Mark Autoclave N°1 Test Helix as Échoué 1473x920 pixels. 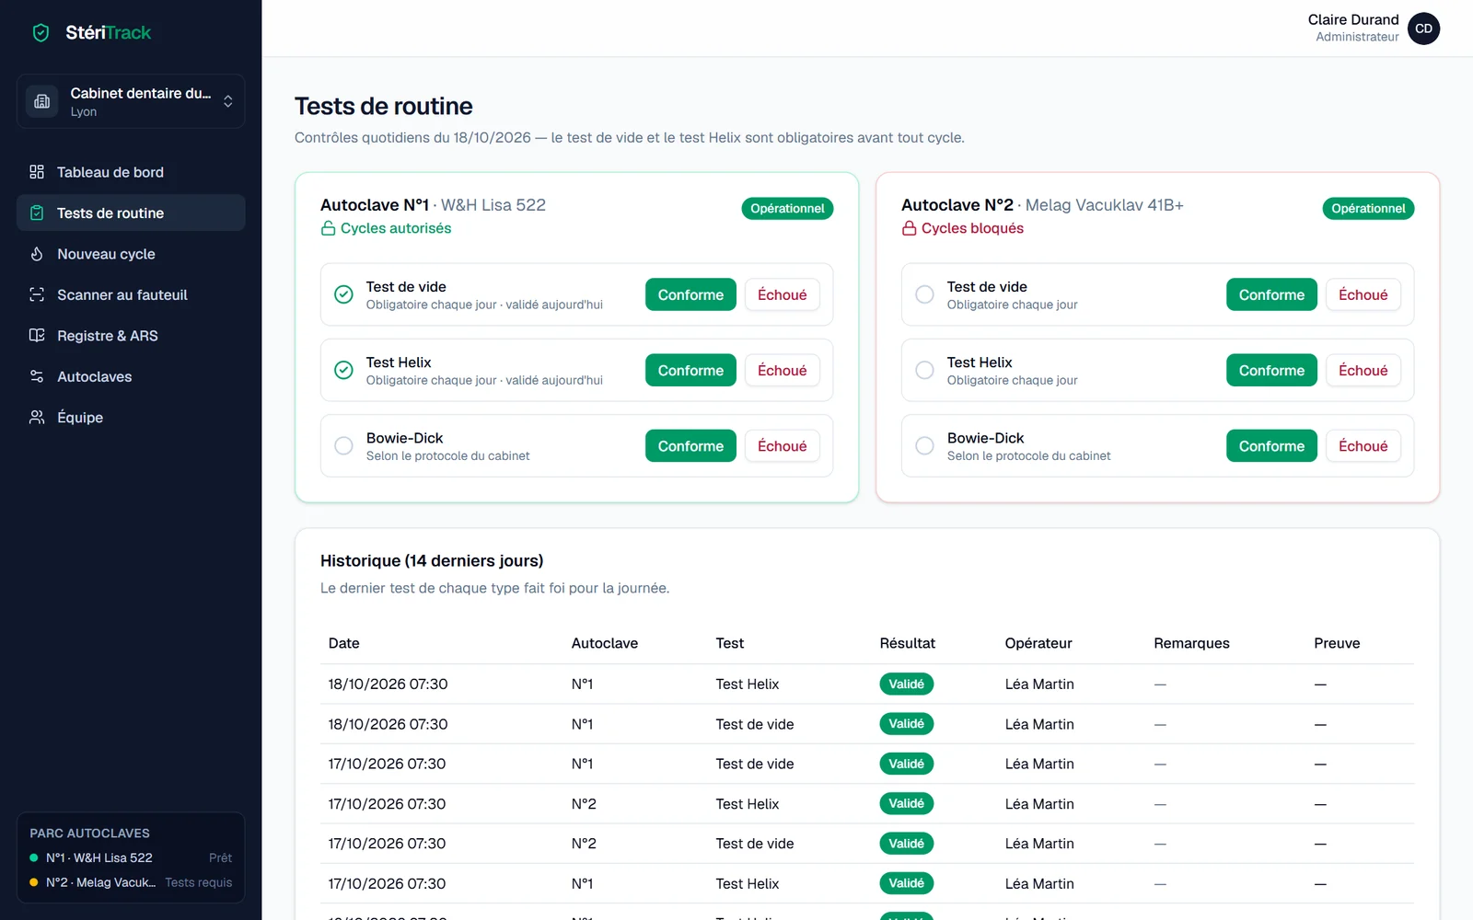782,370
